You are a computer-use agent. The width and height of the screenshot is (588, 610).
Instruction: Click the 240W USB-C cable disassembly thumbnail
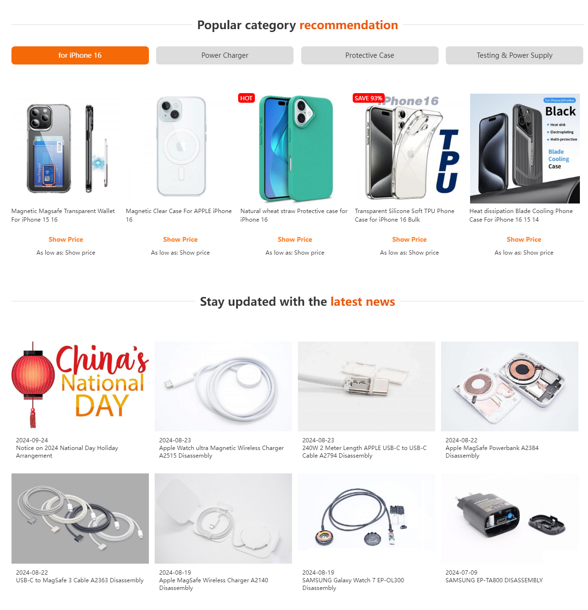point(367,386)
